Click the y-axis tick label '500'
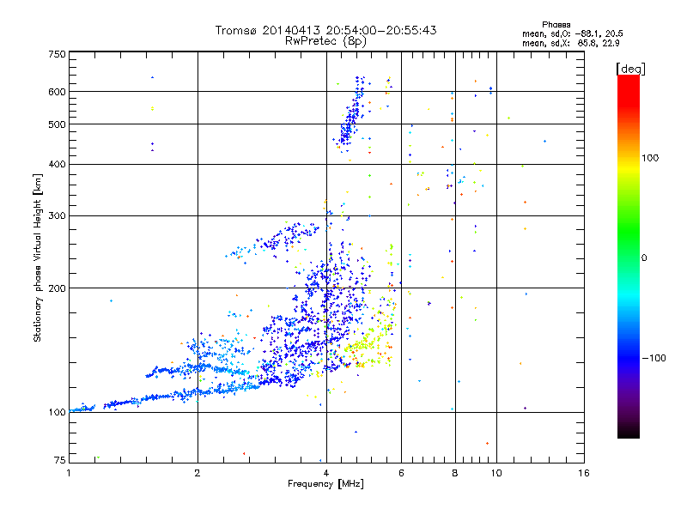Viewport: 687px width, 515px height. [57, 124]
